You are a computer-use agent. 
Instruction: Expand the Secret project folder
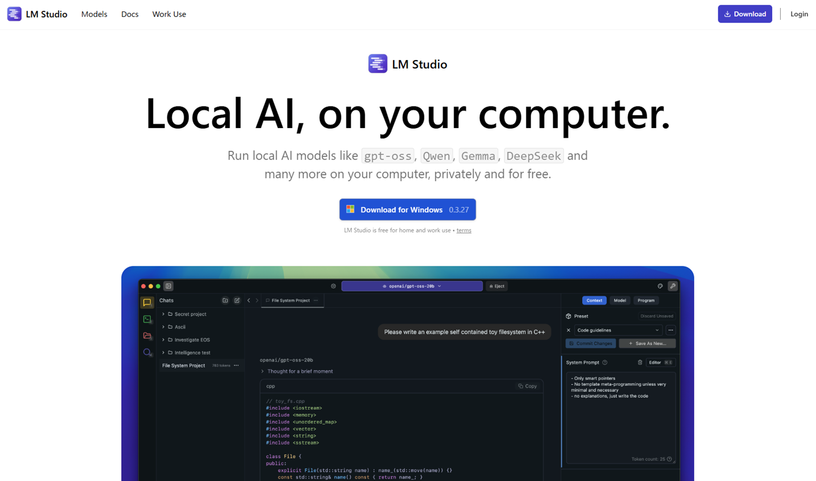point(163,314)
